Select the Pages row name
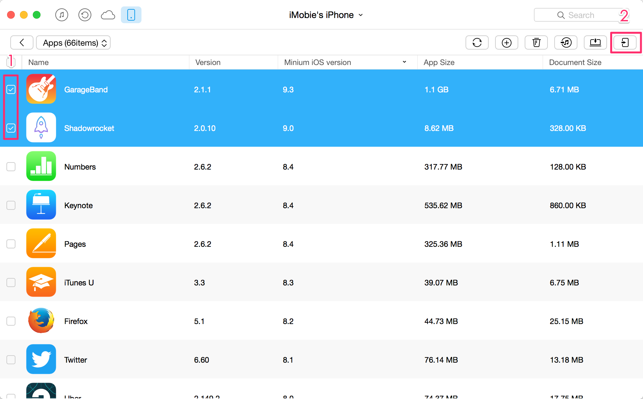The width and height of the screenshot is (643, 399). click(x=75, y=244)
